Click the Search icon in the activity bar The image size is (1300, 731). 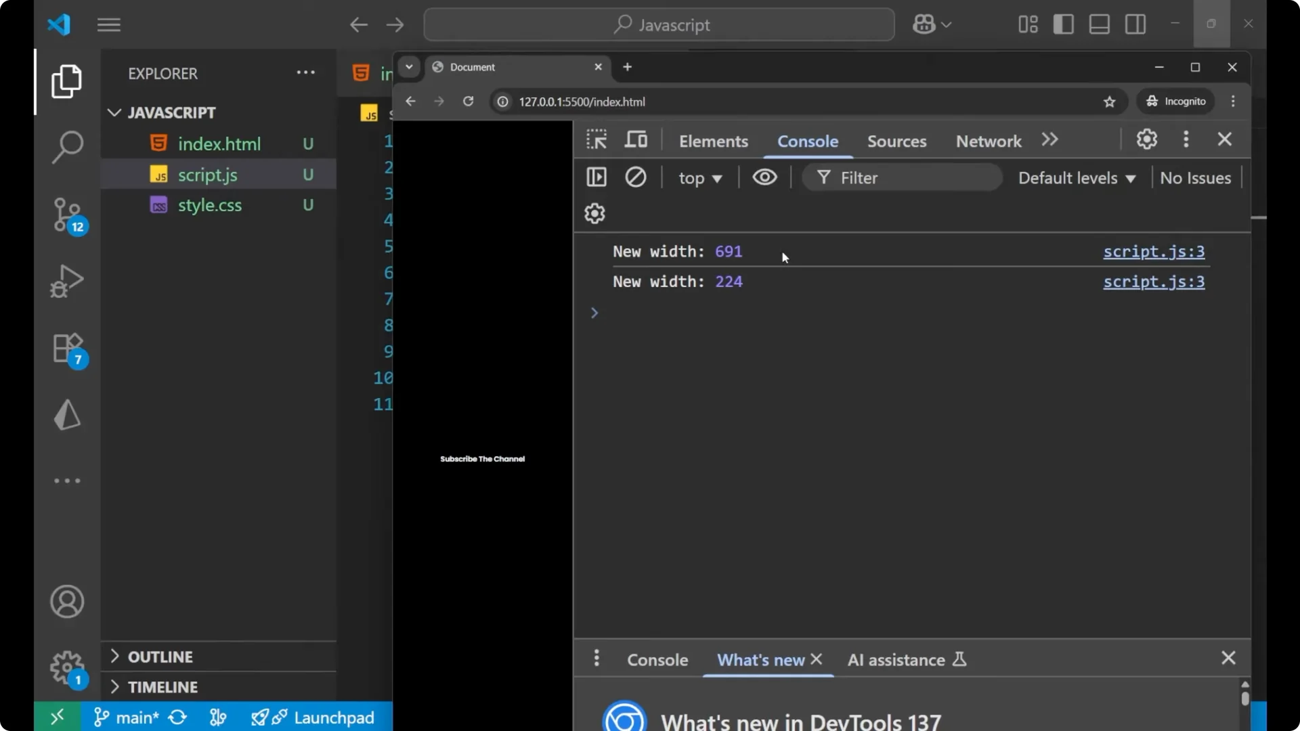pyautogui.click(x=67, y=147)
